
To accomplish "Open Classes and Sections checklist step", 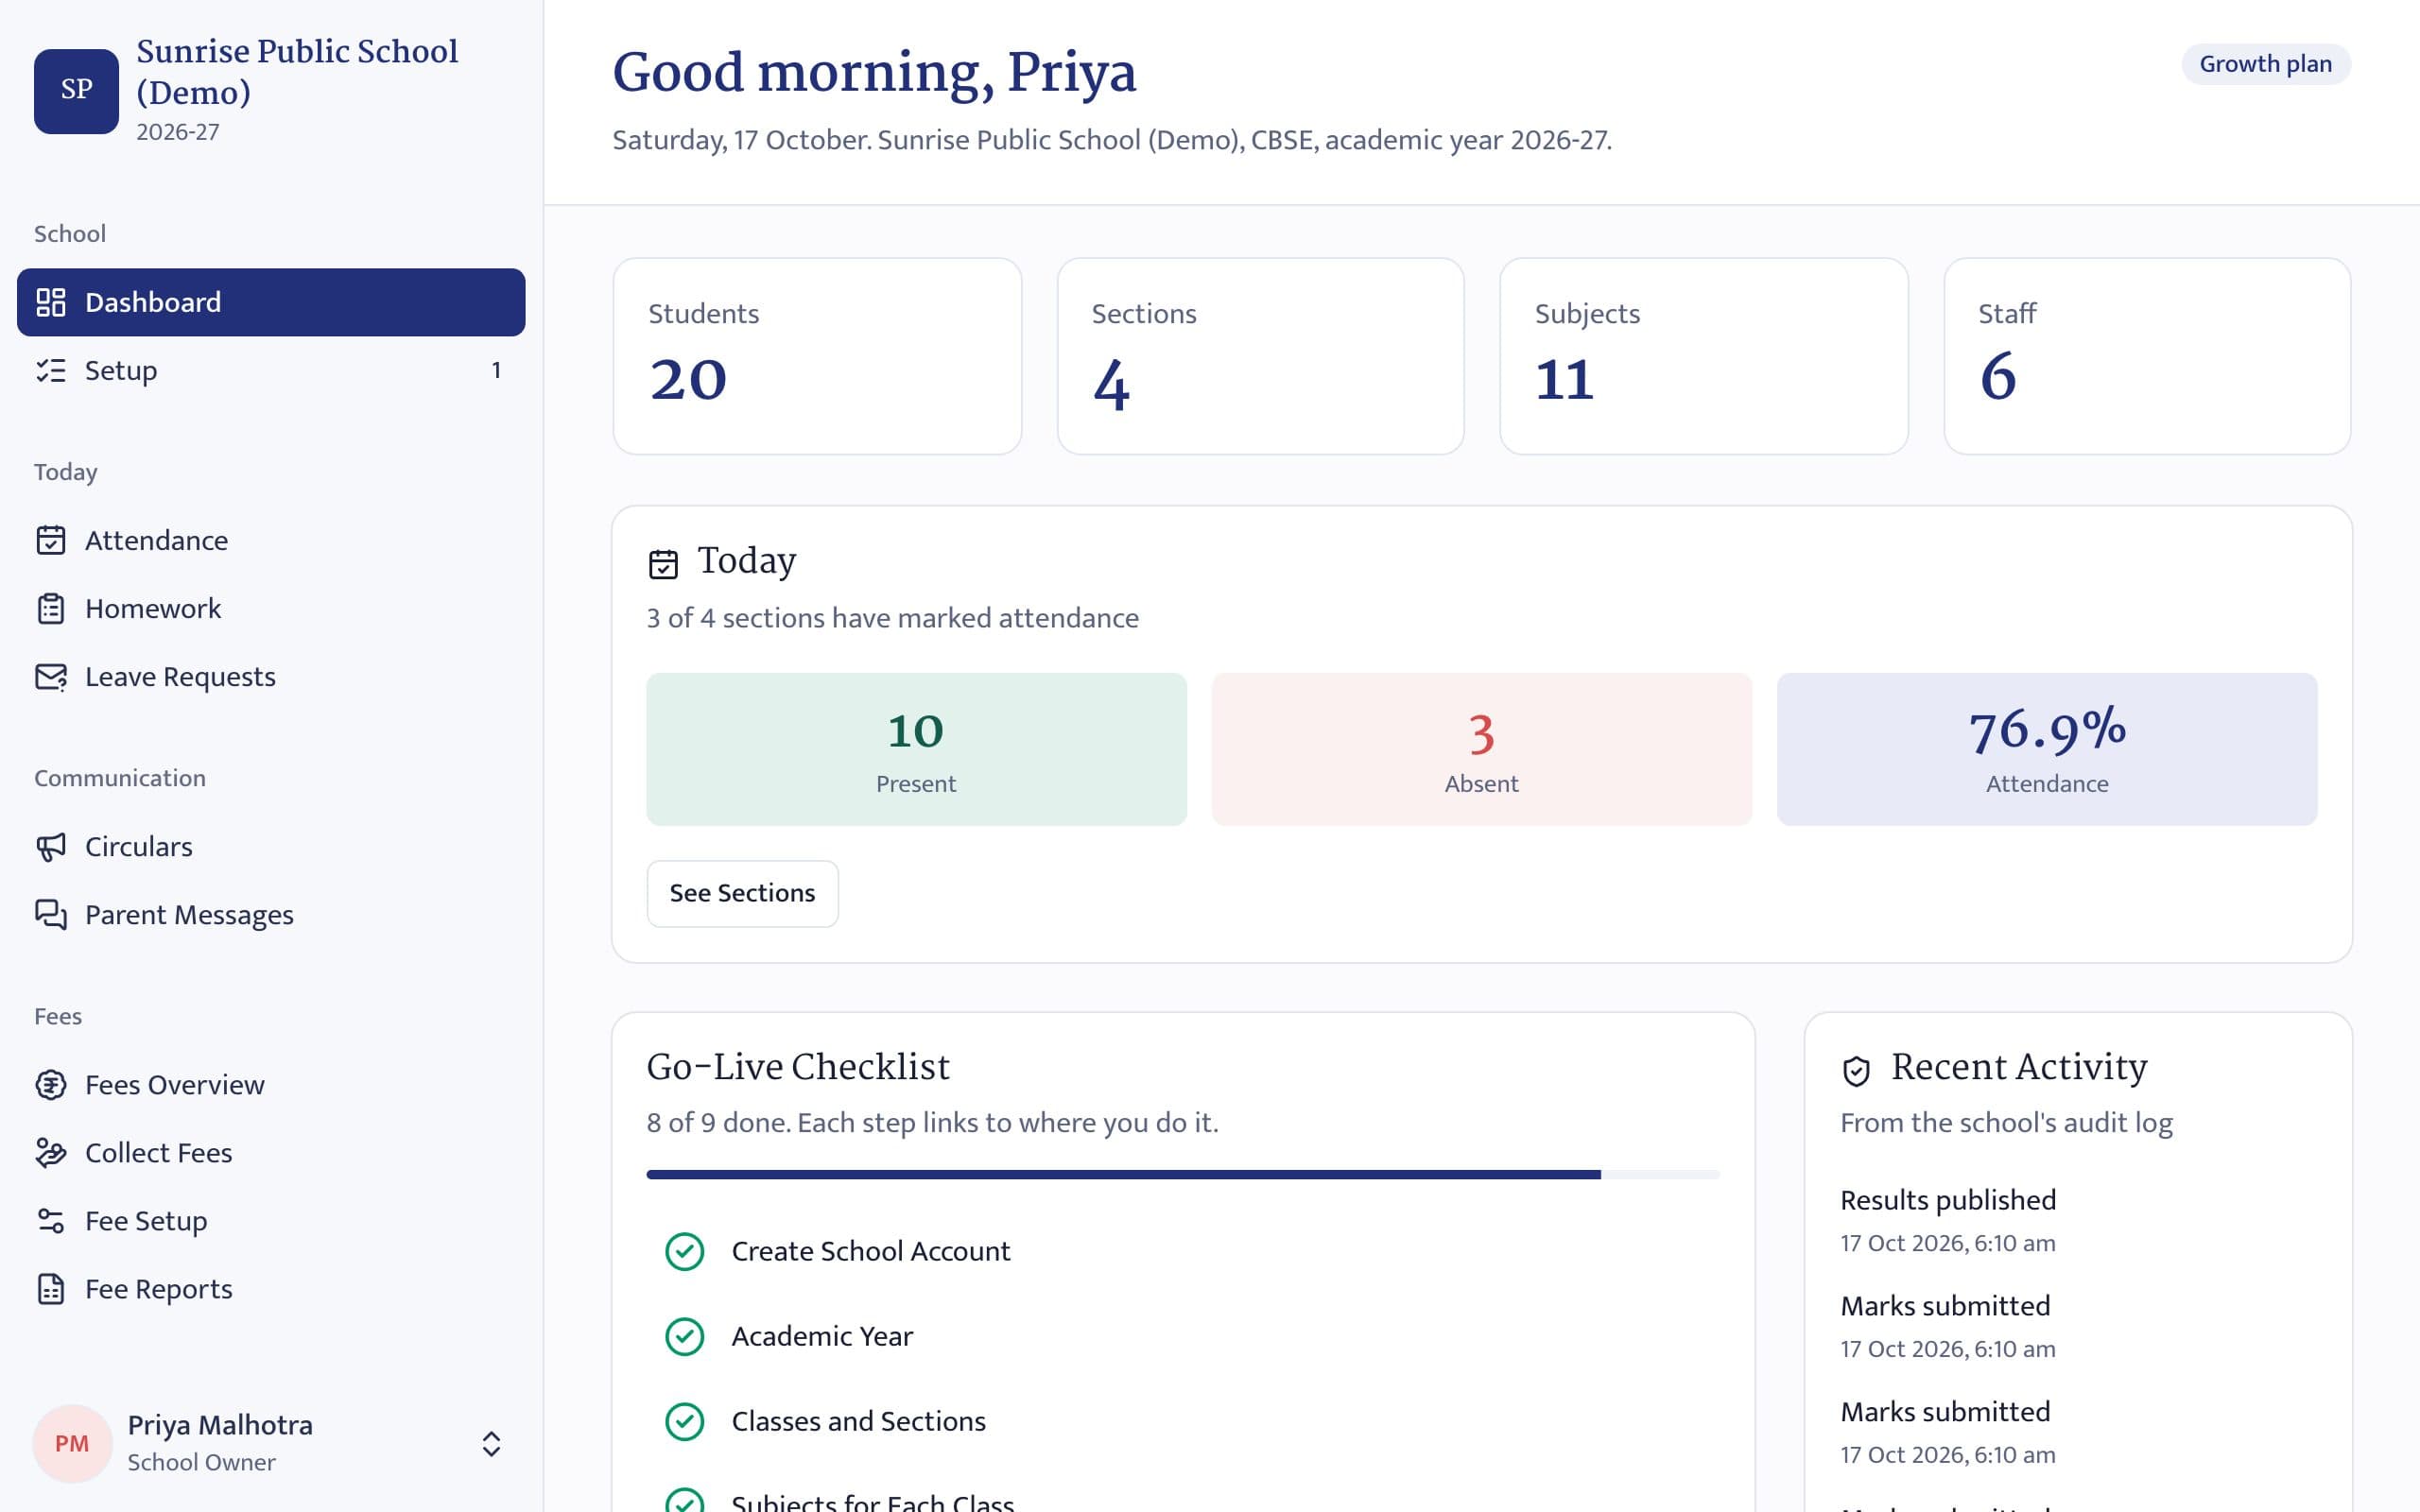I will tap(1183, 1421).
